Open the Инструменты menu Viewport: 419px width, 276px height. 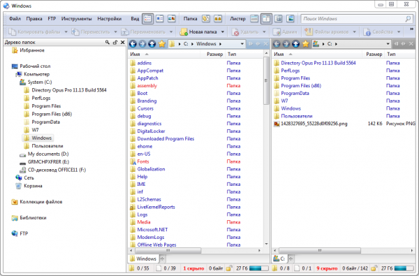point(76,19)
